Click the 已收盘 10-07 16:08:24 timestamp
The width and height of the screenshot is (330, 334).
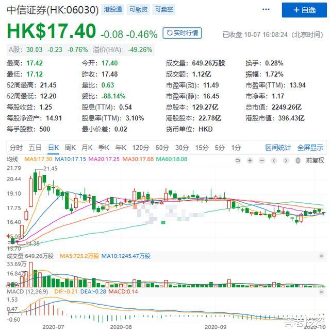click(x=273, y=34)
